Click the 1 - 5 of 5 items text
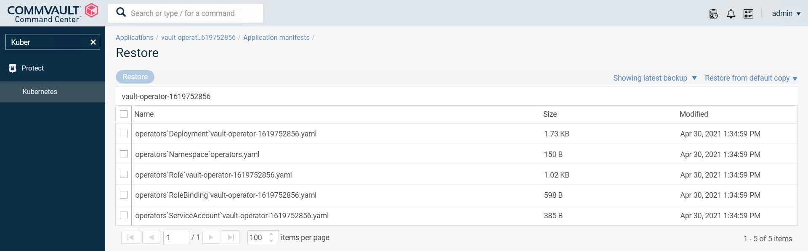This screenshot has width=808, height=251. pos(768,239)
